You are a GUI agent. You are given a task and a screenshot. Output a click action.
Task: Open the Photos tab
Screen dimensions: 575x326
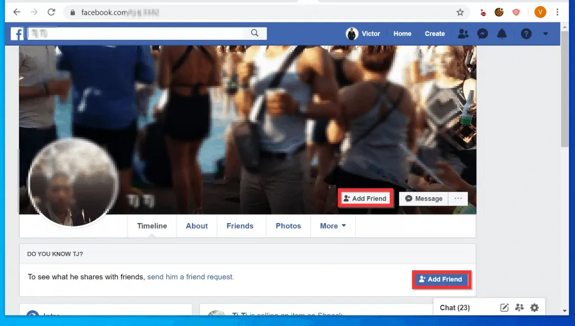[x=288, y=226]
